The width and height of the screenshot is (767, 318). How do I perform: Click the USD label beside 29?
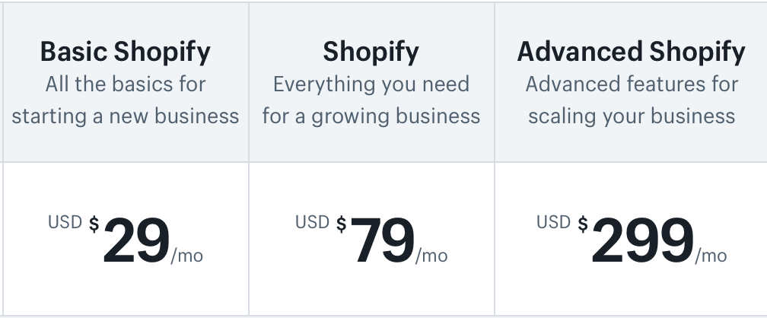tap(65, 222)
